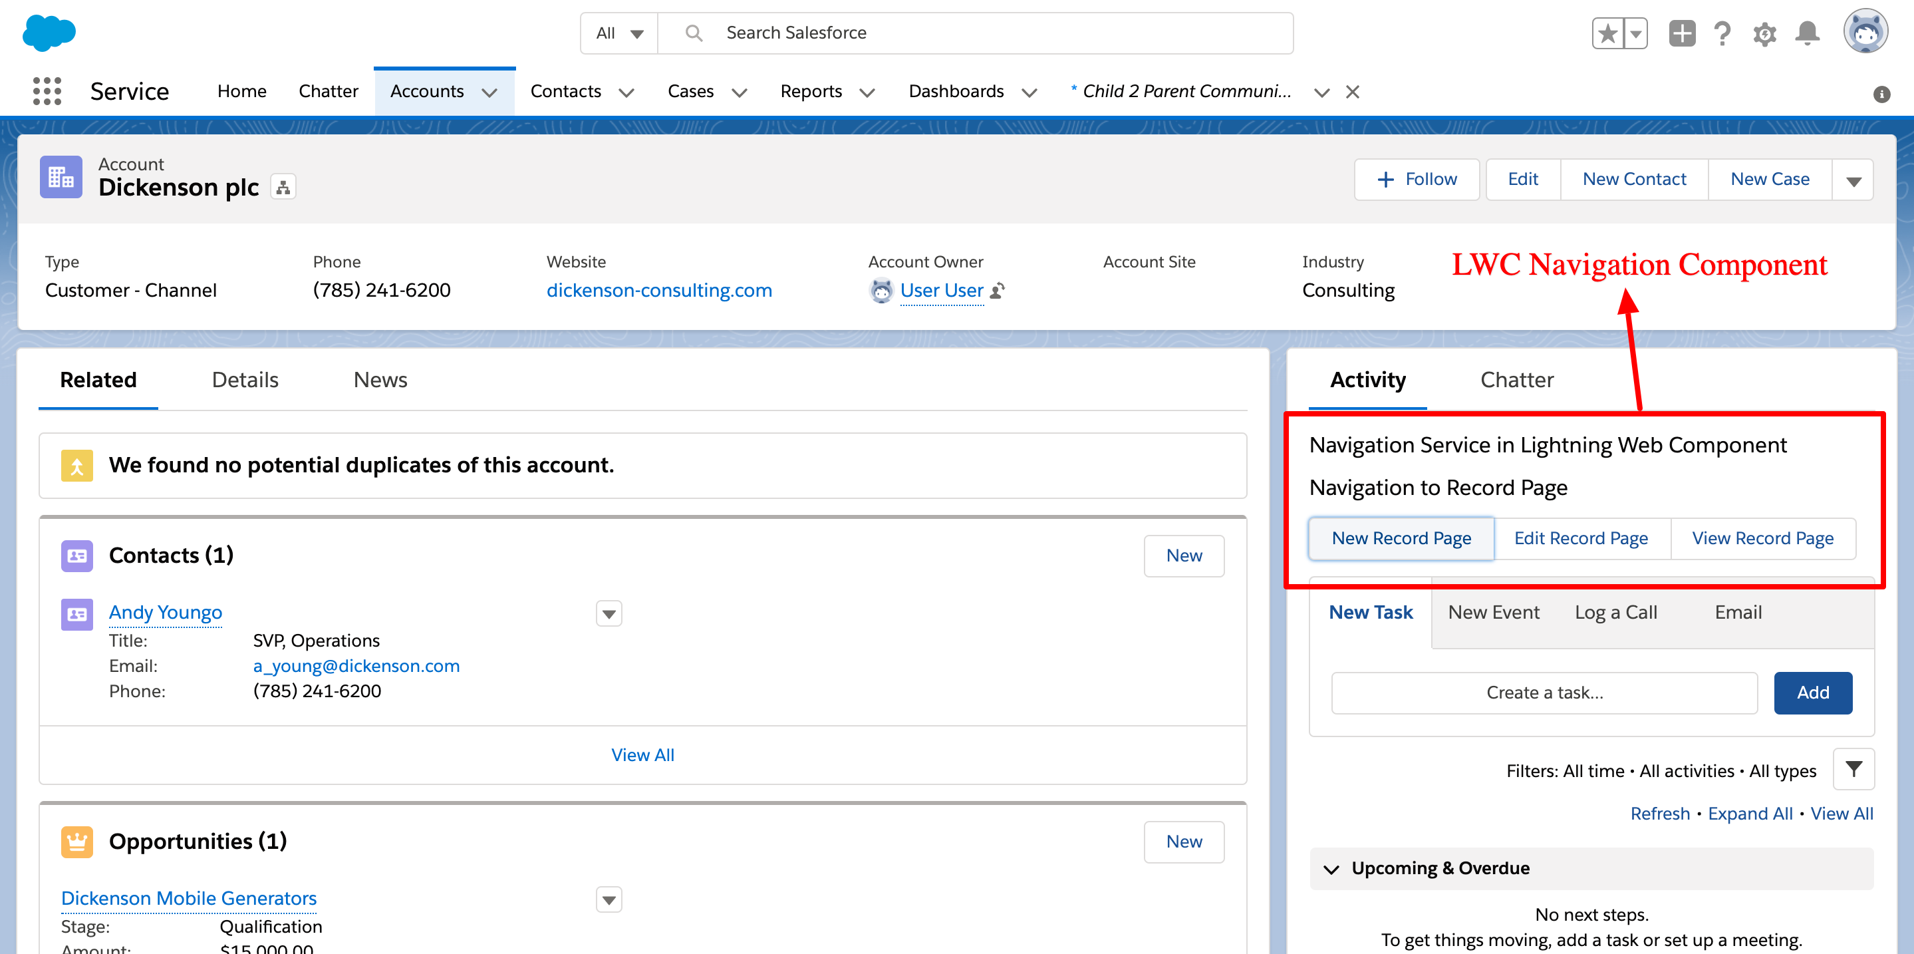Open Setup gear icon
Viewport: 1914px width, 954px height.
pos(1764,33)
